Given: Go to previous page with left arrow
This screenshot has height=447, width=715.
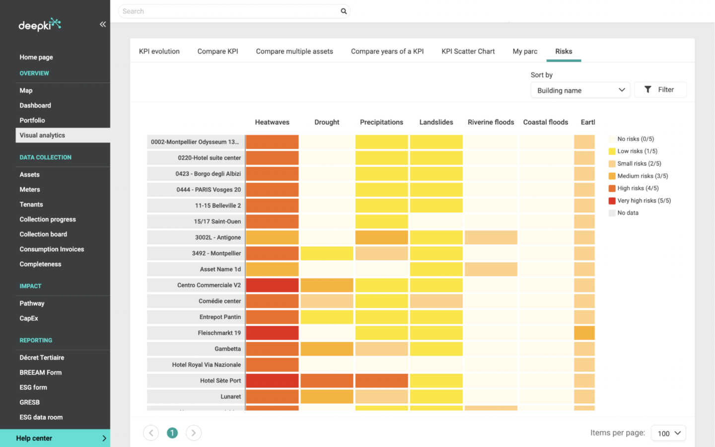Looking at the screenshot, I should 151,433.
